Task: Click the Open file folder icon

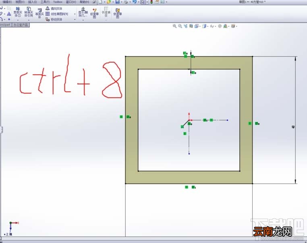Action: click(x=109, y=2)
